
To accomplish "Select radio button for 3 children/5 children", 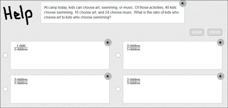I will (x=5, y=89).
